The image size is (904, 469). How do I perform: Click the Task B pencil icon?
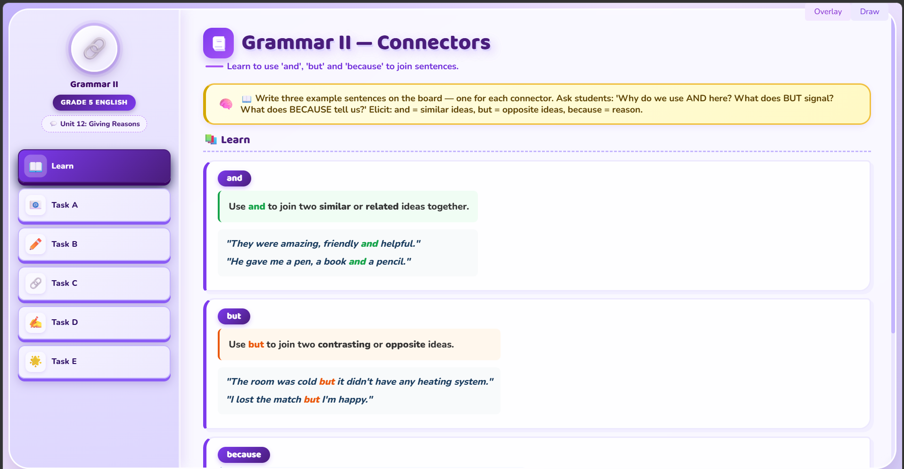[x=36, y=244]
